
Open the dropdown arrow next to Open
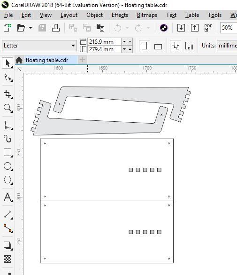31,28
